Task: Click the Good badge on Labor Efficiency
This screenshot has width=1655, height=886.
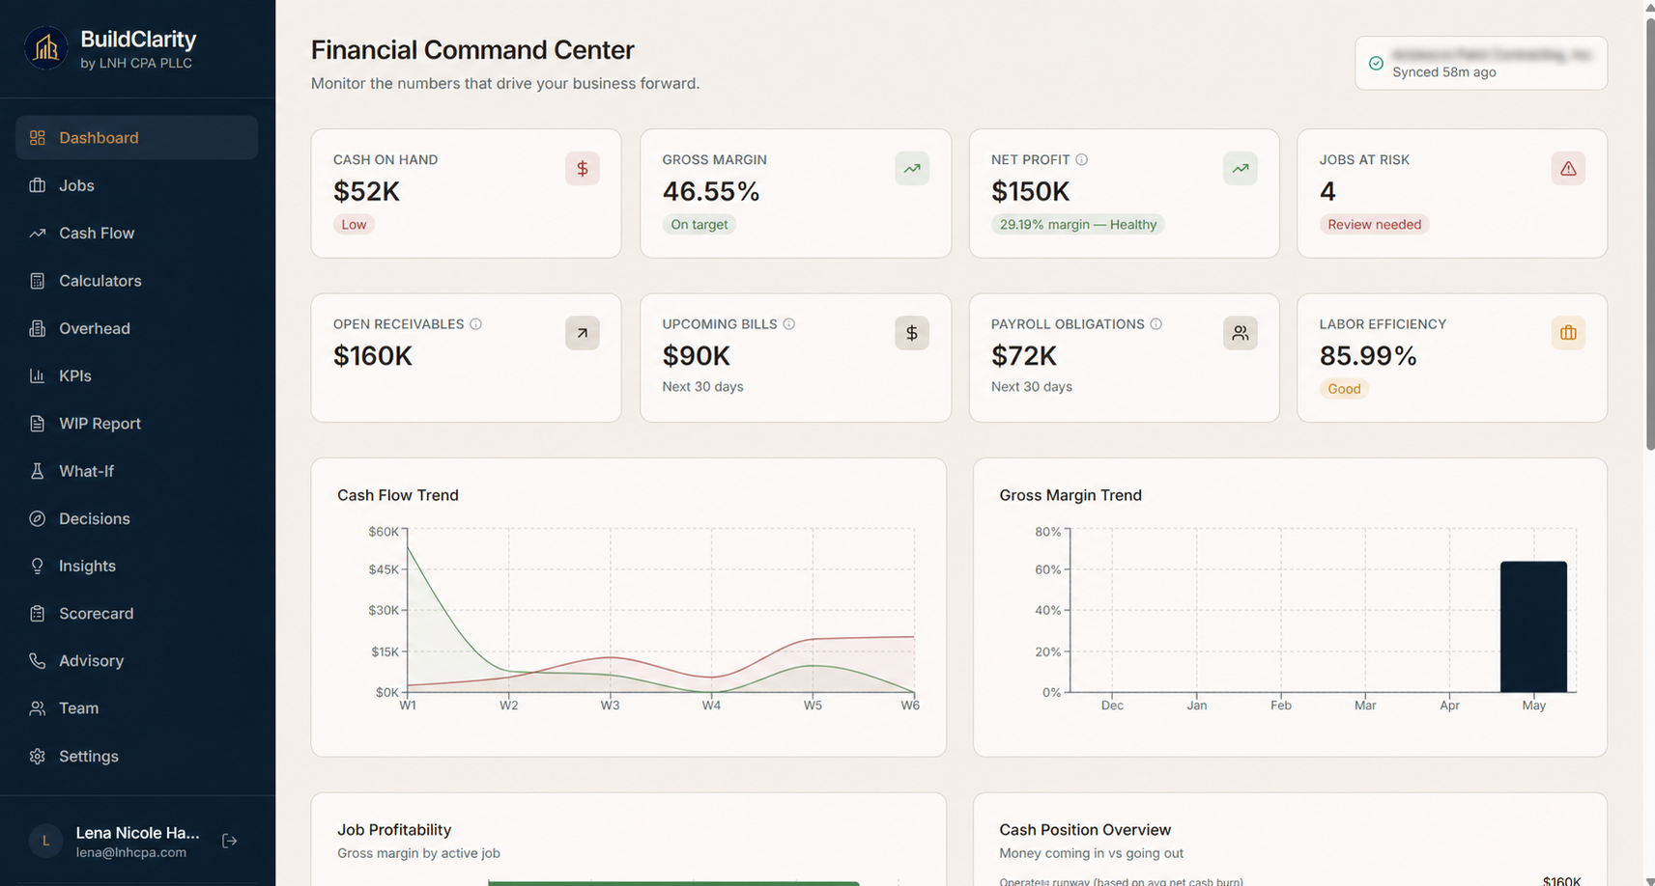Action: (1344, 389)
